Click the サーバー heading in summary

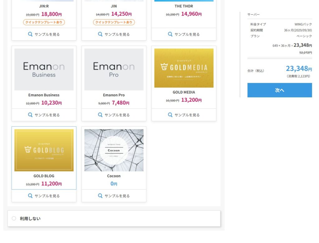coord(254,15)
